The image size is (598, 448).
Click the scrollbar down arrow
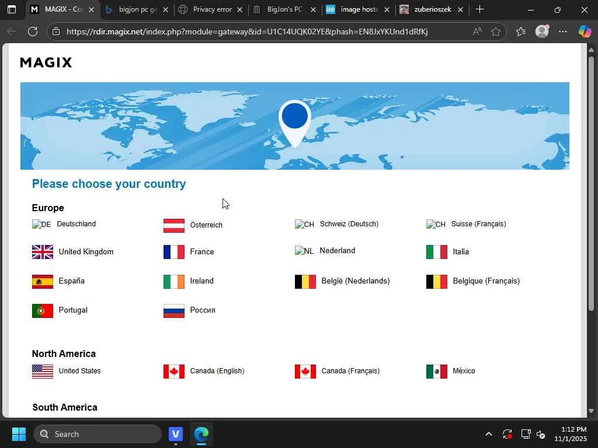591,411
